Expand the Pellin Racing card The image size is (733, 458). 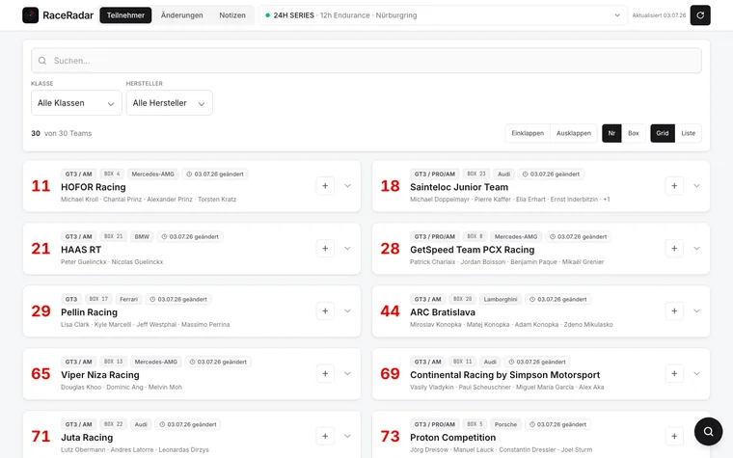click(x=347, y=310)
